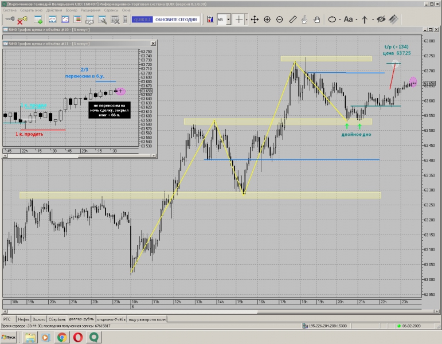Screen dimensions: 442x344
Task: Expand the arrow tool dropdown arrow
Action: [x=373, y=19]
